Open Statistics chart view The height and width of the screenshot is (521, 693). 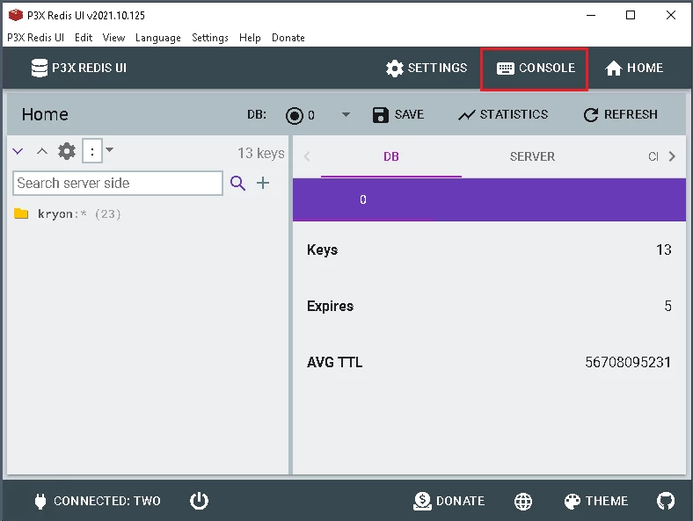pyautogui.click(x=503, y=115)
